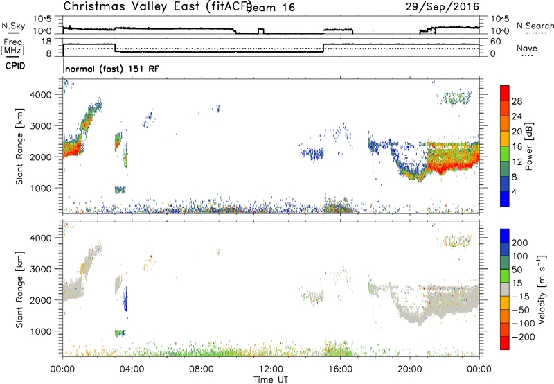Click the blue velocity streak near 03:40
Viewport: 554px width, 384px height.
[x=125, y=299]
